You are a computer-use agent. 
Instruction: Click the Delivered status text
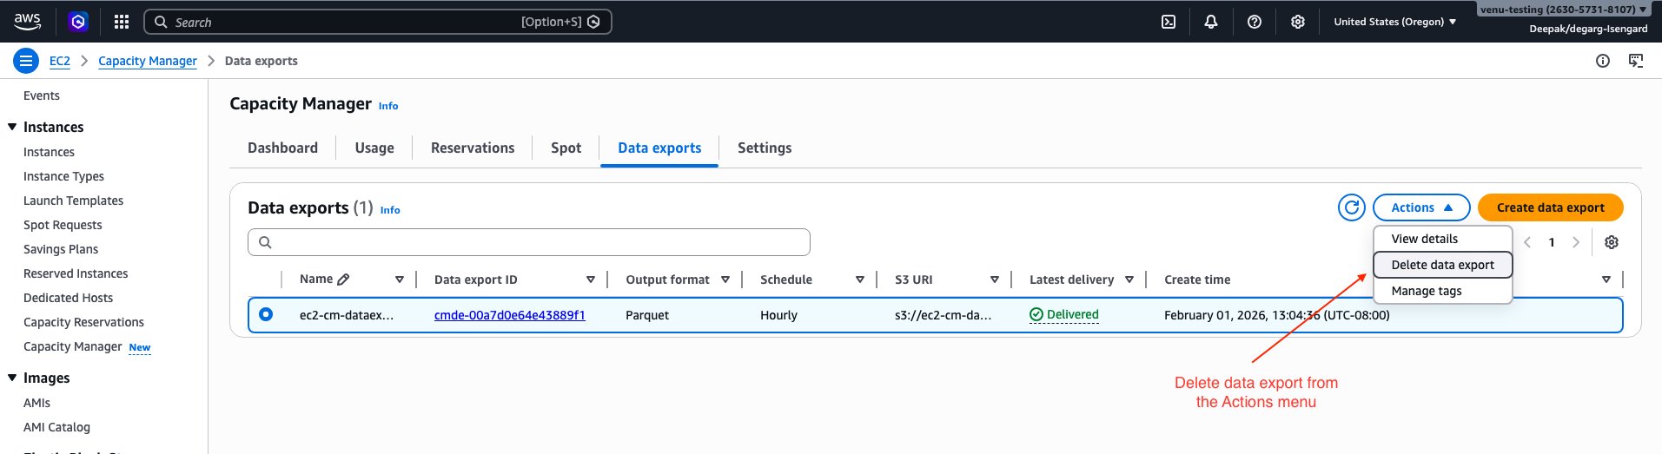click(1072, 314)
